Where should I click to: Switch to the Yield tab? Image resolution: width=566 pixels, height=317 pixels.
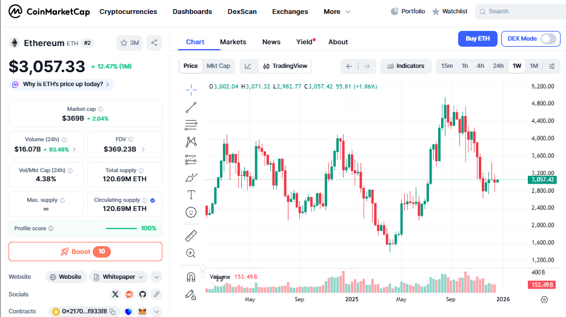click(x=305, y=42)
